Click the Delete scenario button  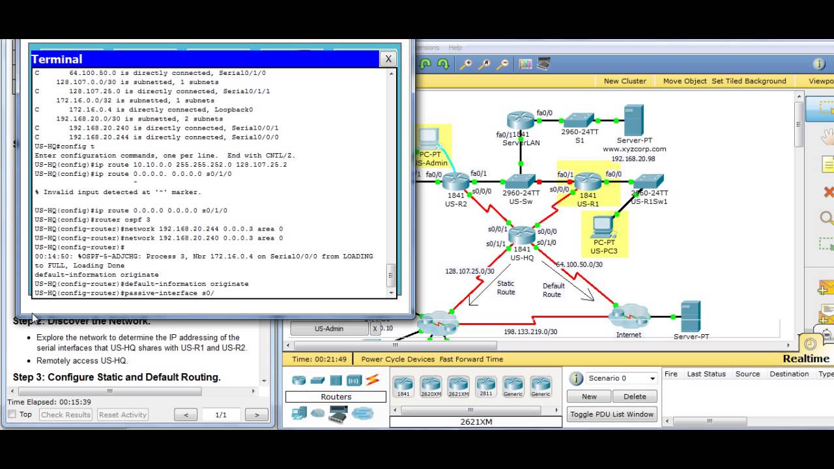tap(635, 396)
